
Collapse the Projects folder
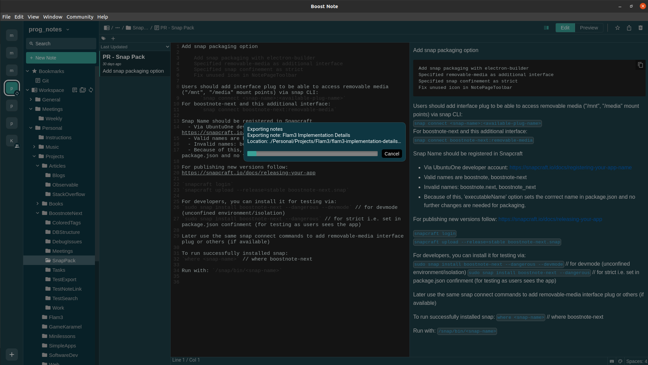coord(34,156)
